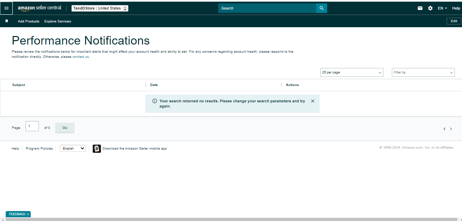Click the magnifying glass search button
Viewport: 462px width, 221px height.
tap(322, 8)
